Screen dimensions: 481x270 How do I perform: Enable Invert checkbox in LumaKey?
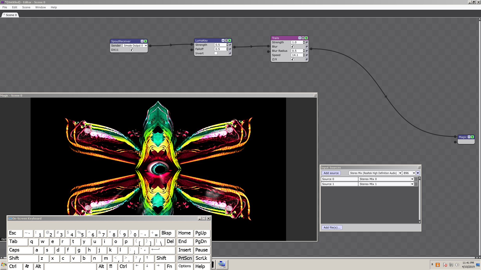pyautogui.click(x=216, y=53)
